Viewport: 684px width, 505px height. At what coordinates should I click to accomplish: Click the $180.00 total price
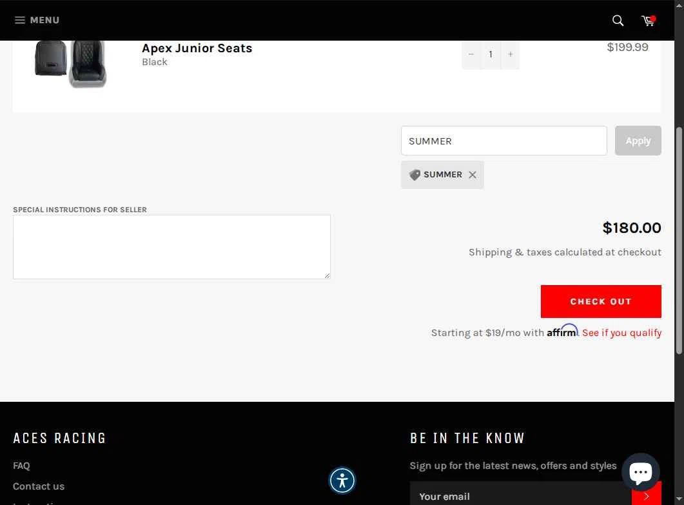[632, 228]
